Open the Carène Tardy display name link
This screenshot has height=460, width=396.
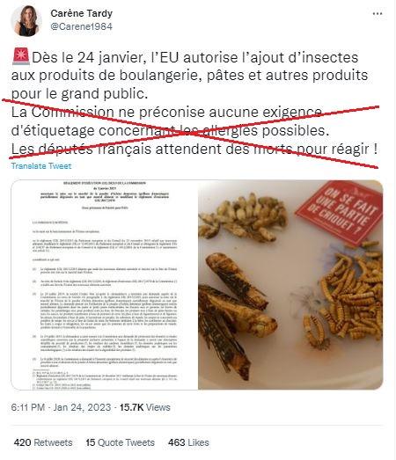[x=82, y=13]
